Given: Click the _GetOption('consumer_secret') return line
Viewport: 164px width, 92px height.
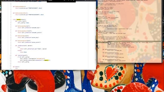Looking at the screenshot, I should (30, 33).
